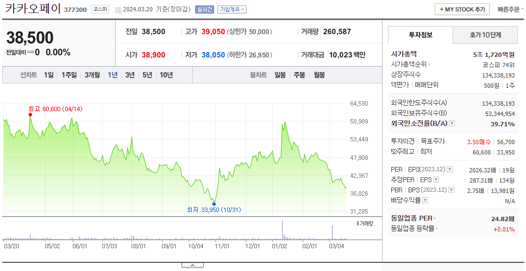This screenshot has height=271, width=526.
Task: Click the stock code 377300
Action: tap(75, 10)
